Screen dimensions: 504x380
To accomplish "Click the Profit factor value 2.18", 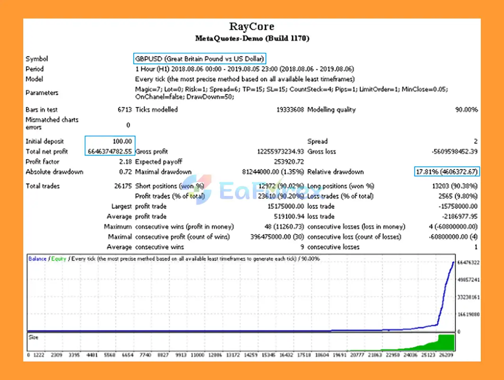I will click(124, 161).
